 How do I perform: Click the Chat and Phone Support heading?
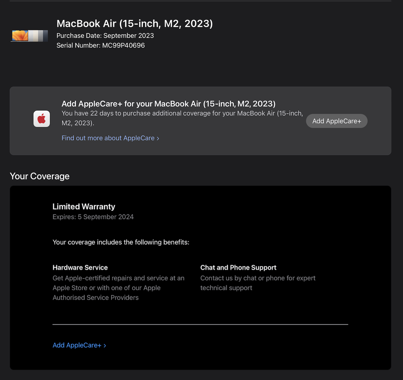coord(238,268)
